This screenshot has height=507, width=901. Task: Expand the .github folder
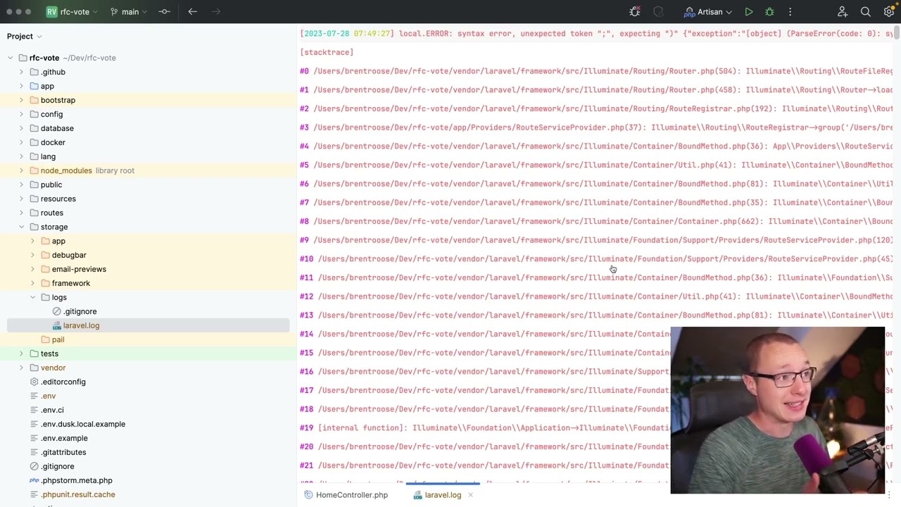point(21,72)
